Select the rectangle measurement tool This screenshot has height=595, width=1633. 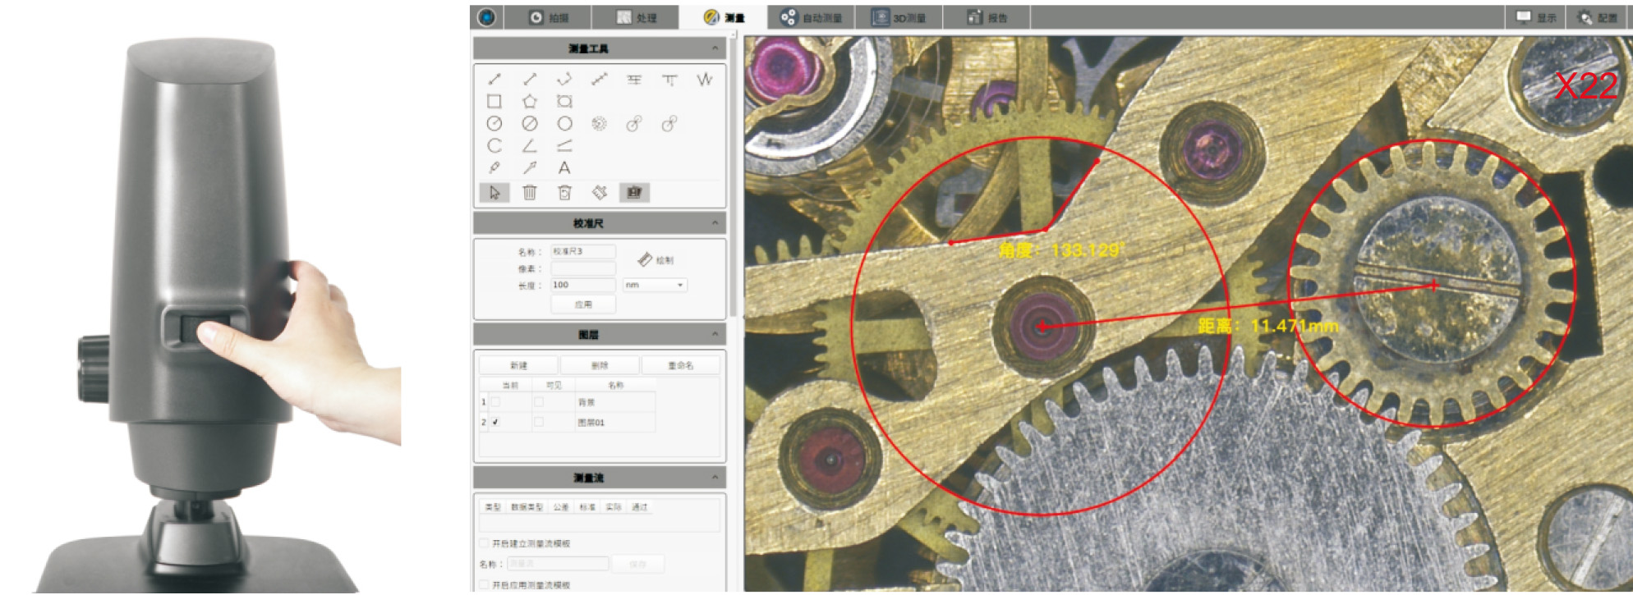(494, 101)
